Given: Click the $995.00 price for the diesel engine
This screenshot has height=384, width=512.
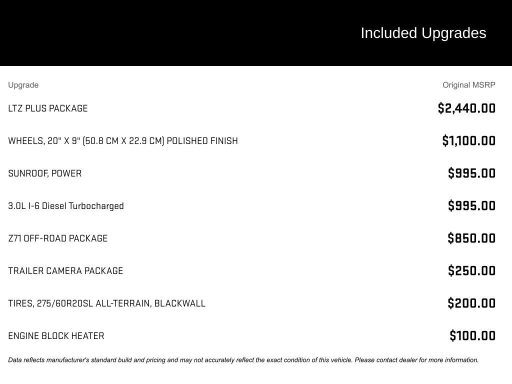Looking at the screenshot, I should click(471, 206).
